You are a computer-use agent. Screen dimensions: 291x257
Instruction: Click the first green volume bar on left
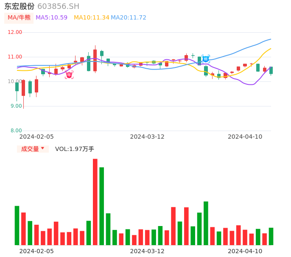(x=17, y=226)
